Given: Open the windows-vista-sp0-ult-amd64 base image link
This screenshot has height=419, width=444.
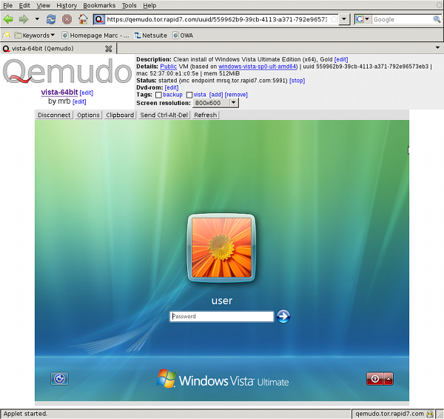Looking at the screenshot, I should point(257,67).
